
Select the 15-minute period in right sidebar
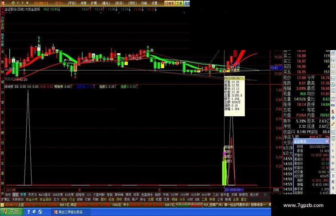[x=333, y=157]
